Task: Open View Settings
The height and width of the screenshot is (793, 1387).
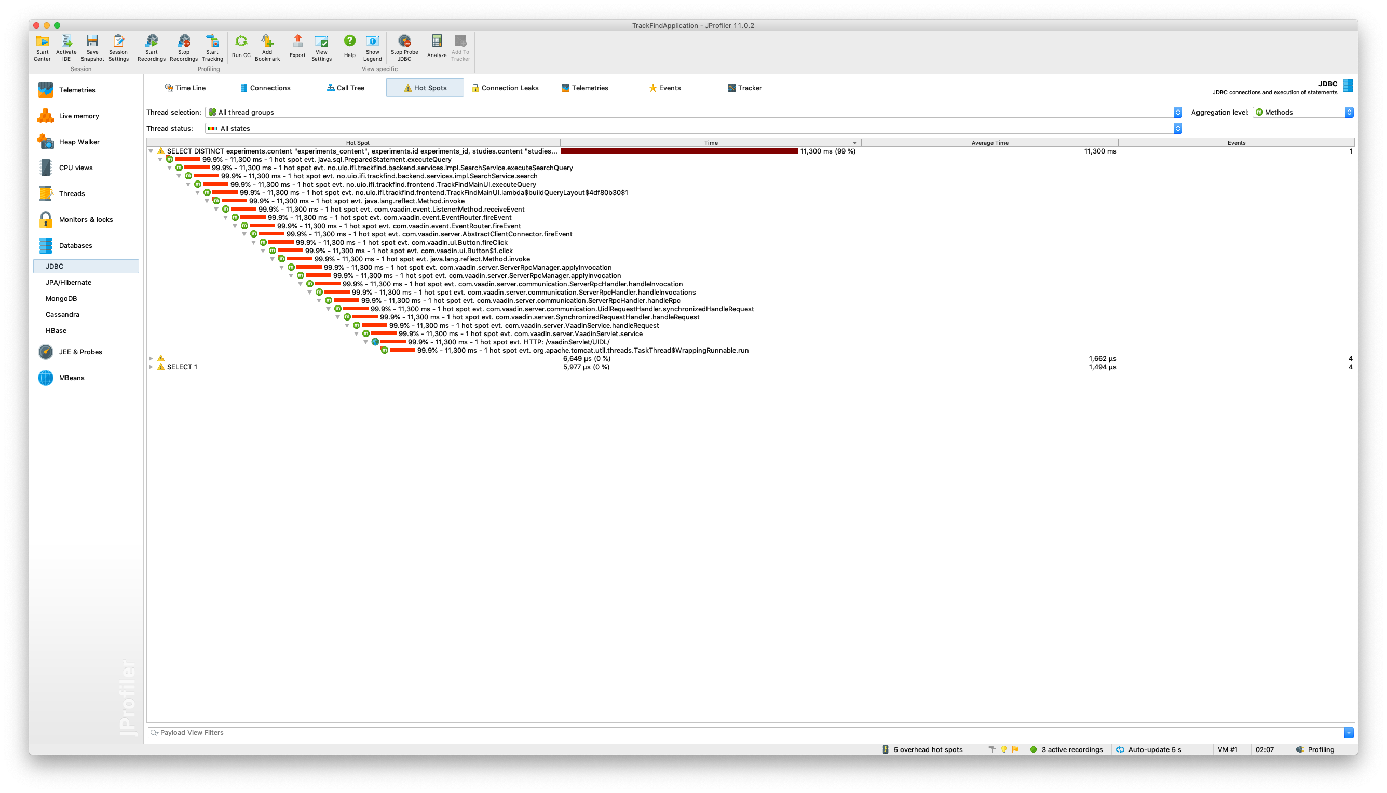Action: (321, 48)
